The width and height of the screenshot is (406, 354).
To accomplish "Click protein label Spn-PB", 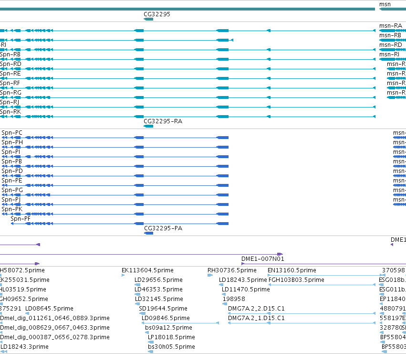I will [x=11, y=161].
